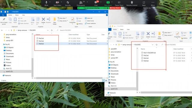
Task: Open File menu in FOLDER1 window
Action: click(3, 15)
